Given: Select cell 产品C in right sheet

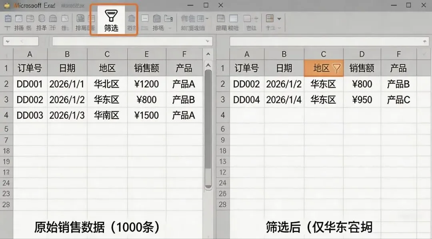Looking at the screenshot, I should click(x=399, y=100).
